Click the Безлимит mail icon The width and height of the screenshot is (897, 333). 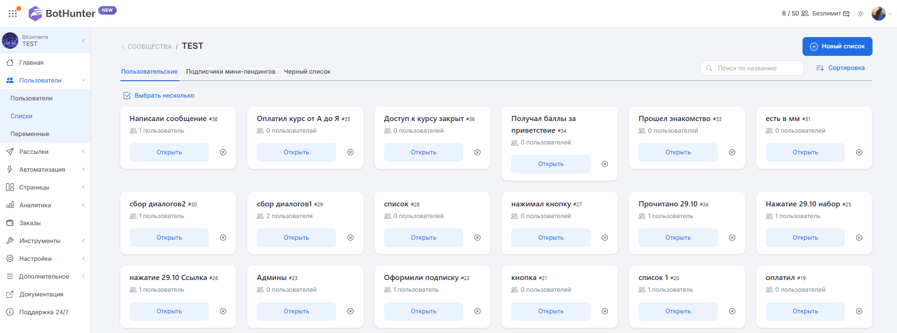(x=846, y=14)
